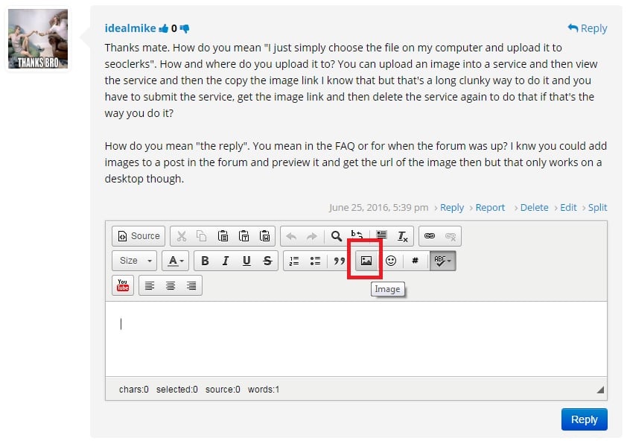Open the Replace tool icon

tap(357, 235)
